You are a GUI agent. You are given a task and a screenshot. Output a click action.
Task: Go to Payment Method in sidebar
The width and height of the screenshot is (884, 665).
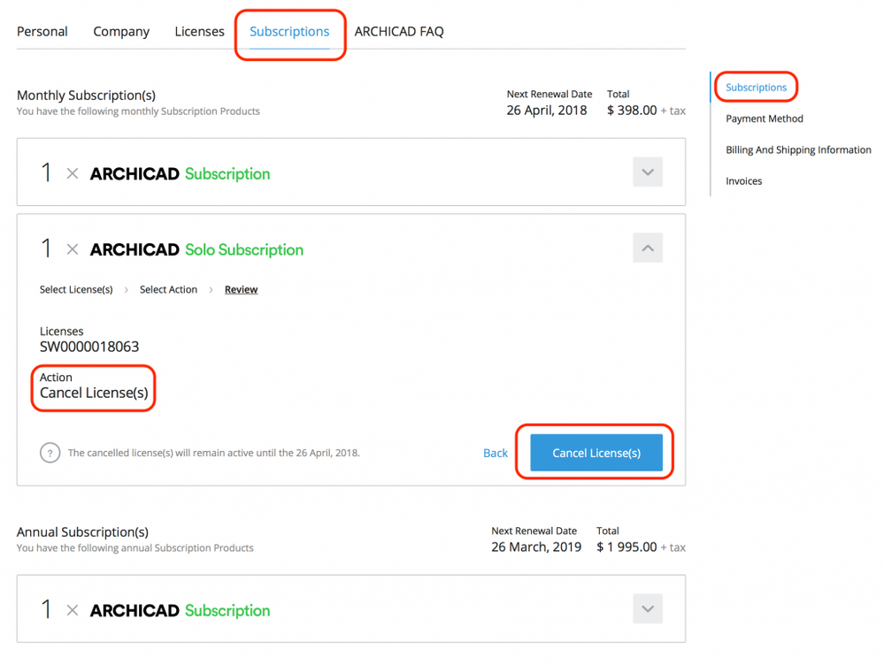pyautogui.click(x=765, y=118)
